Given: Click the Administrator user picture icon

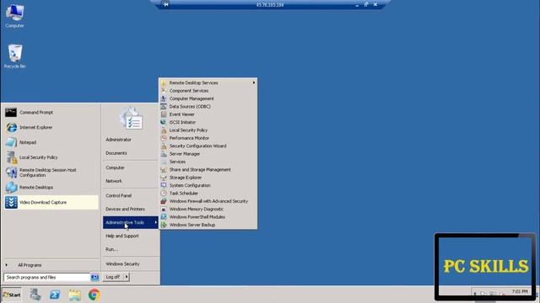Looking at the screenshot, I should [131, 119].
